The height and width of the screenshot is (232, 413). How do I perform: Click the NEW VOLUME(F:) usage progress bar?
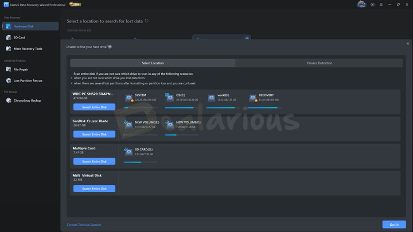click(182, 135)
